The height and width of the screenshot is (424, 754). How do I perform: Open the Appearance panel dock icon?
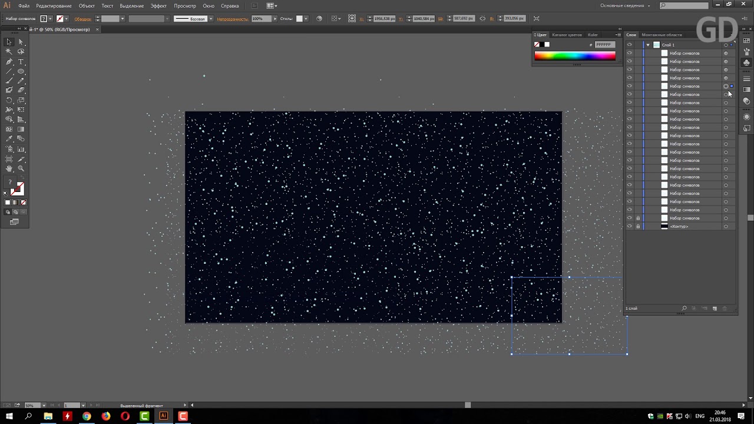tap(747, 117)
